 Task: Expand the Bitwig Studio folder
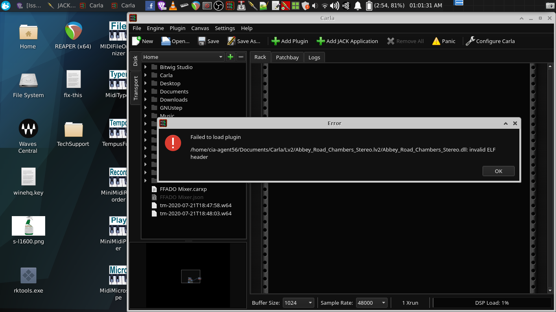(145, 67)
